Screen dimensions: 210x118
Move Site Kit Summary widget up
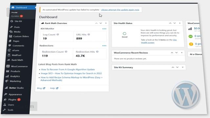[x=173, y=67]
